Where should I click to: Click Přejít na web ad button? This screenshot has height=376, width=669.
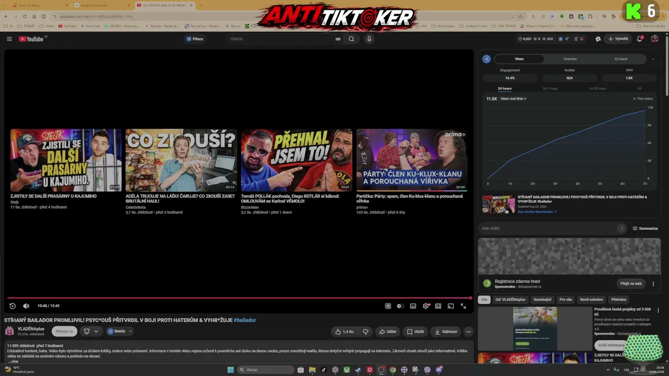pyautogui.click(x=631, y=284)
